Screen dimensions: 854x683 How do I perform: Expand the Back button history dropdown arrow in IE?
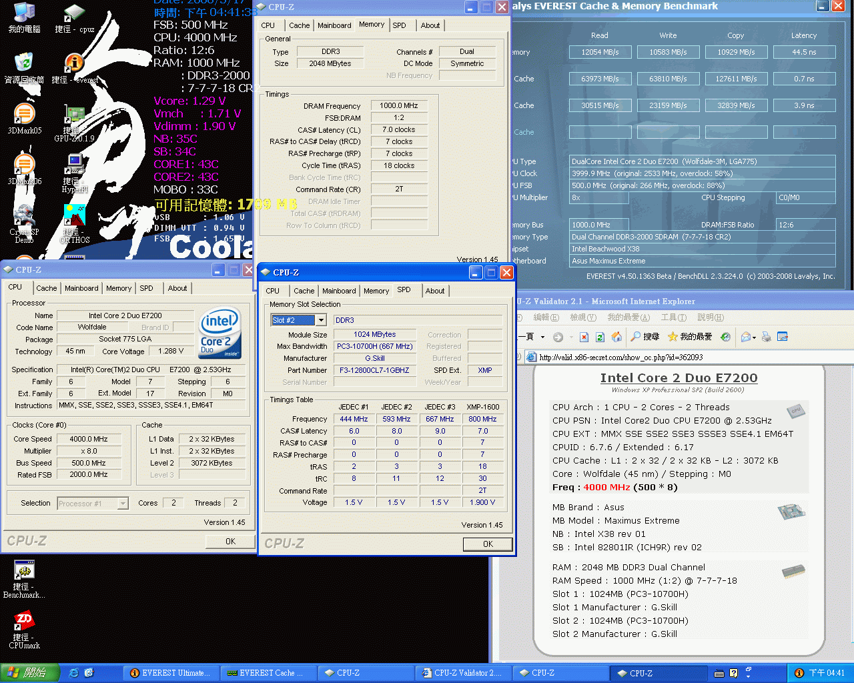pos(542,337)
